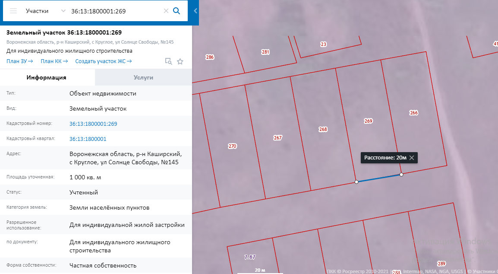The height and width of the screenshot is (274, 498).
Task: Click the Расстояние: 20м distance label
Action: 385,157
